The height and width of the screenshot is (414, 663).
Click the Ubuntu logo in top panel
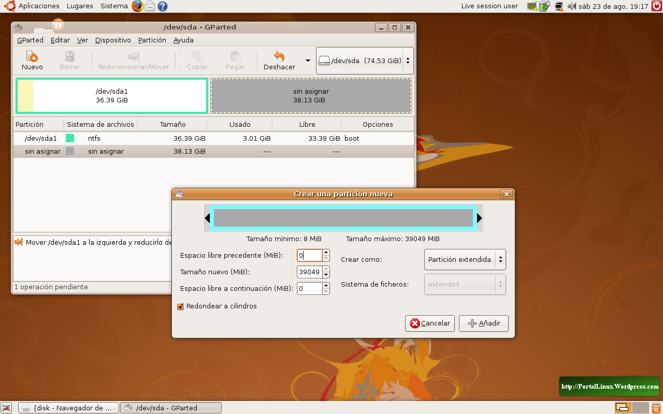(9, 6)
